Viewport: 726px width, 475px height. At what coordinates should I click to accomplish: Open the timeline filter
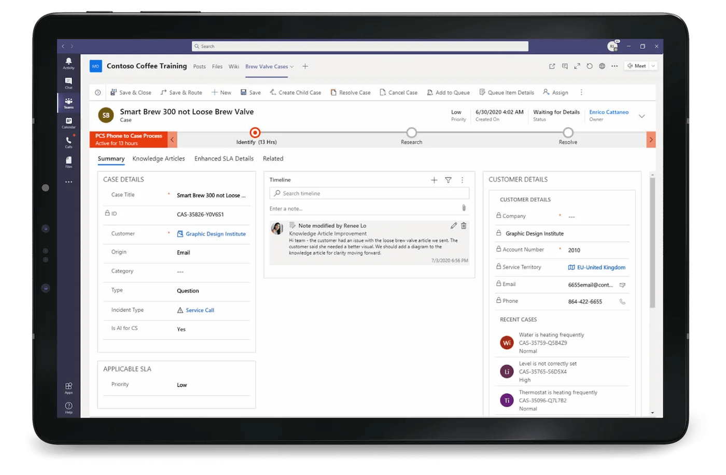pyautogui.click(x=448, y=180)
